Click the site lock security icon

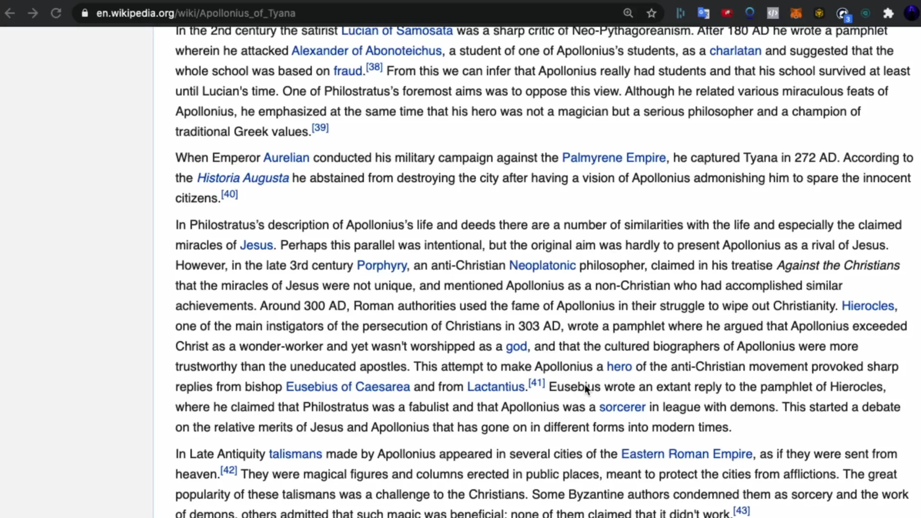click(x=85, y=13)
